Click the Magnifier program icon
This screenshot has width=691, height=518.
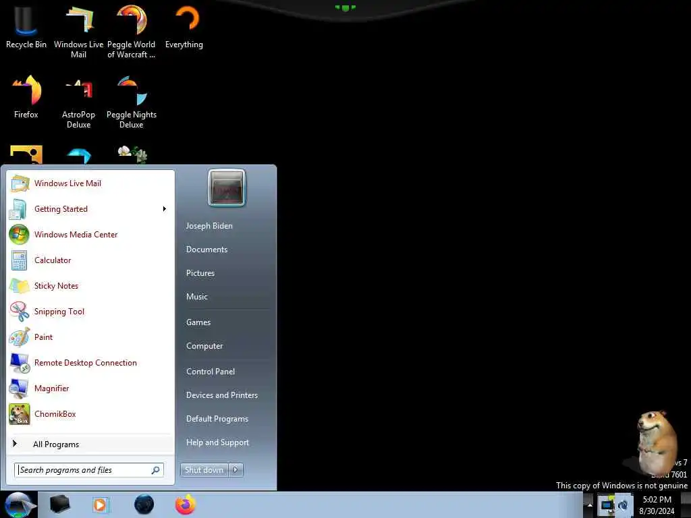click(x=20, y=388)
